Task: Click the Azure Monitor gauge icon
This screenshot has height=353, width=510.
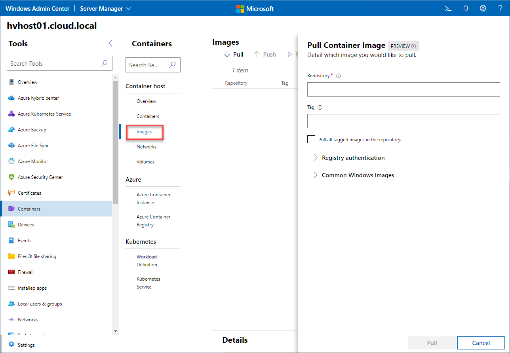Action: (11, 161)
